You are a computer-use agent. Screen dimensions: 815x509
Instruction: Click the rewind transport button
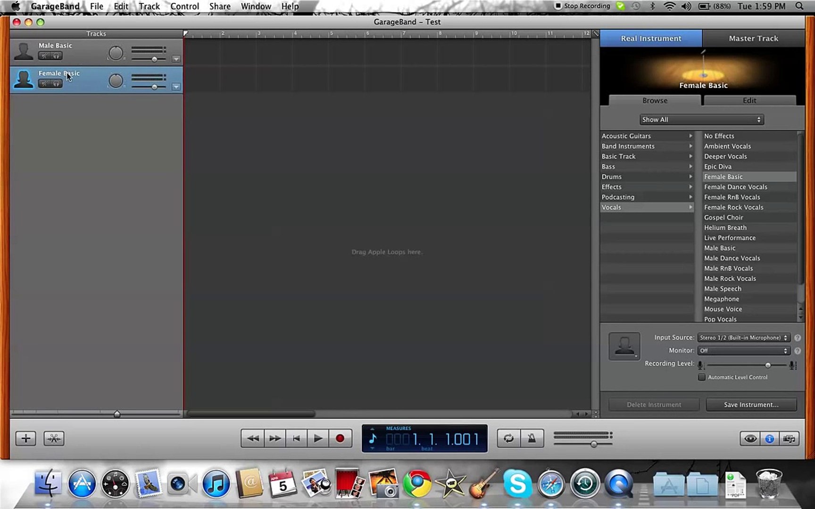tap(253, 438)
